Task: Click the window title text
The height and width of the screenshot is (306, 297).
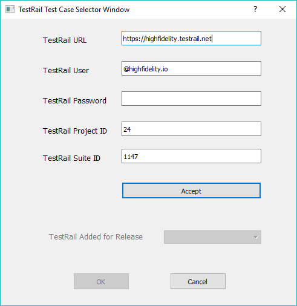Action: pos(74,10)
